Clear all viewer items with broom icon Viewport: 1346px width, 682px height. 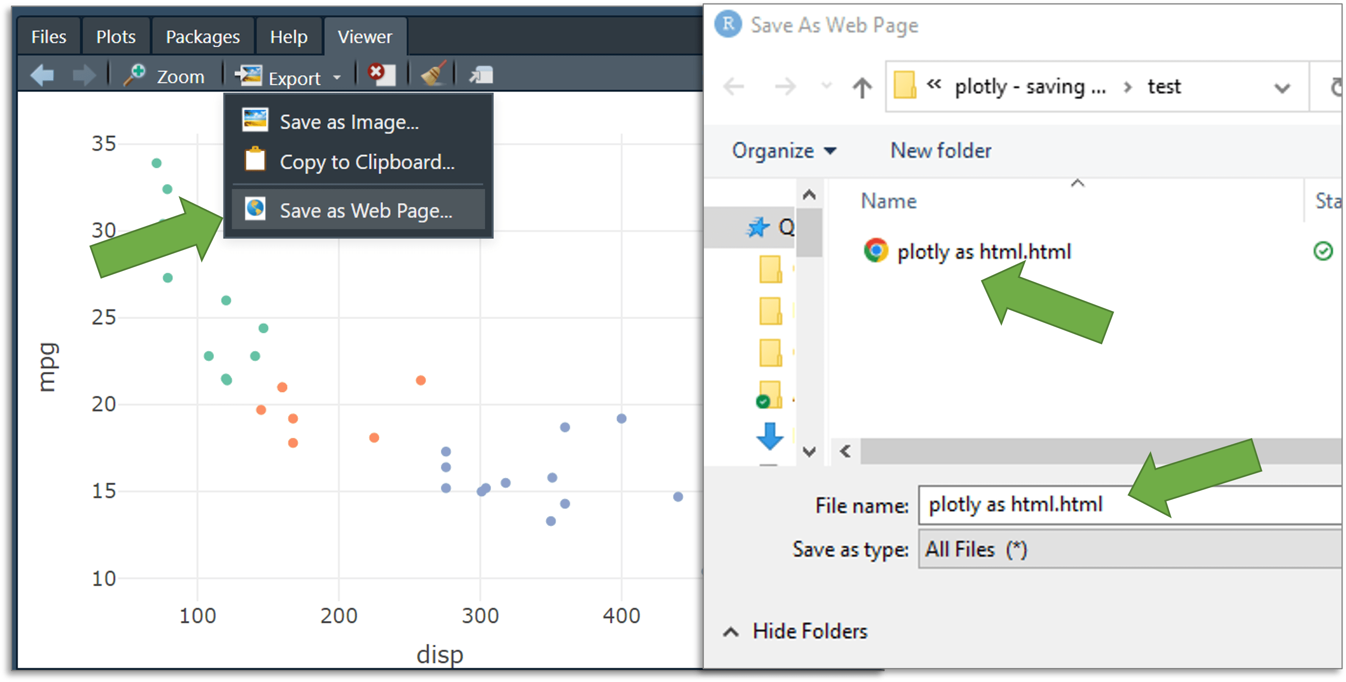coord(433,74)
